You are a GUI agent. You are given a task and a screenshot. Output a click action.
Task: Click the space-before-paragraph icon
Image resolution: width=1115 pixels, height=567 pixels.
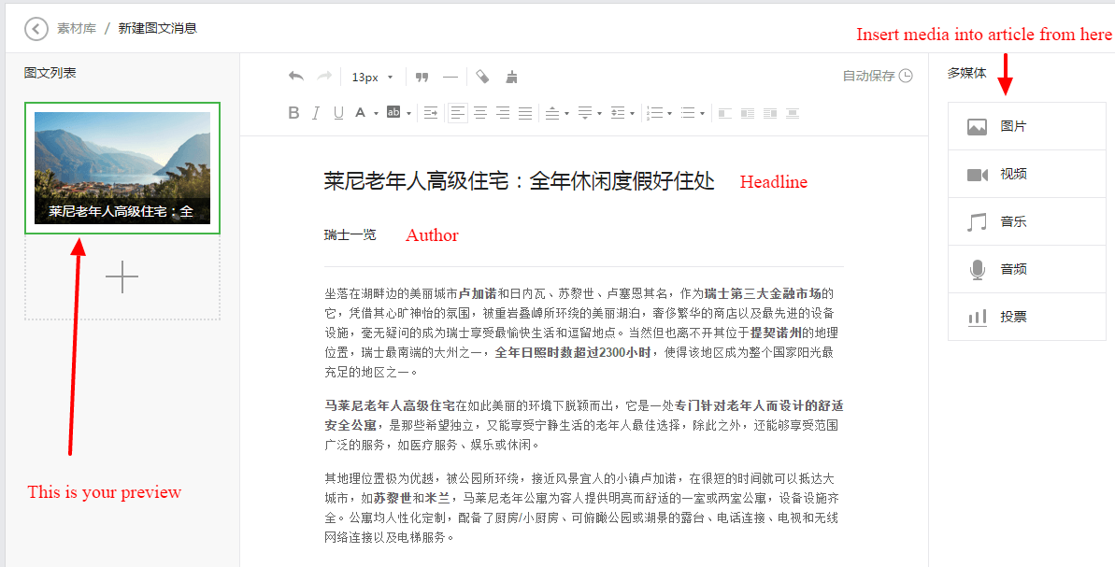551,112
